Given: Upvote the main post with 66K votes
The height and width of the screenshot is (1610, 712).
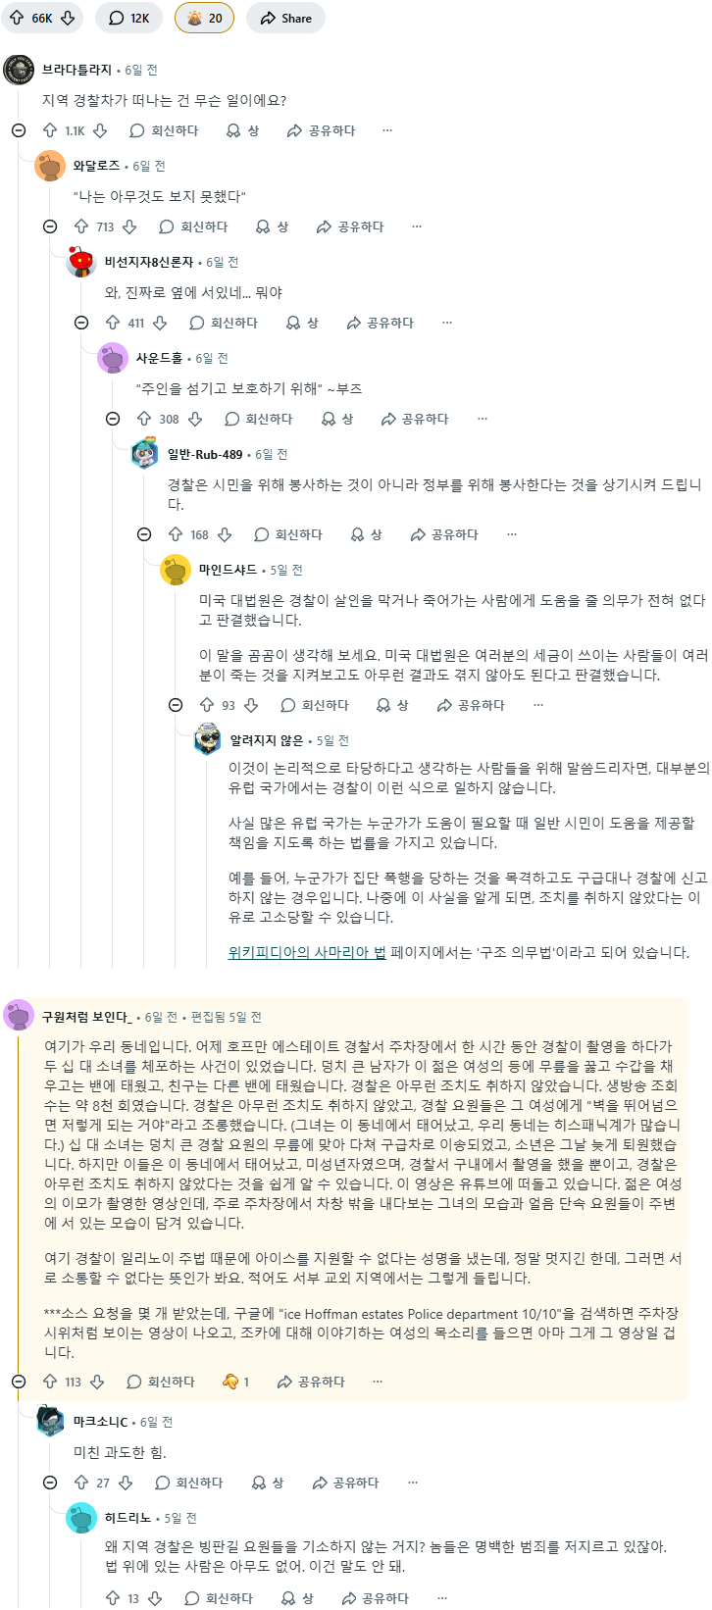Looking at the screenshot, I should (x=17, y=18).
